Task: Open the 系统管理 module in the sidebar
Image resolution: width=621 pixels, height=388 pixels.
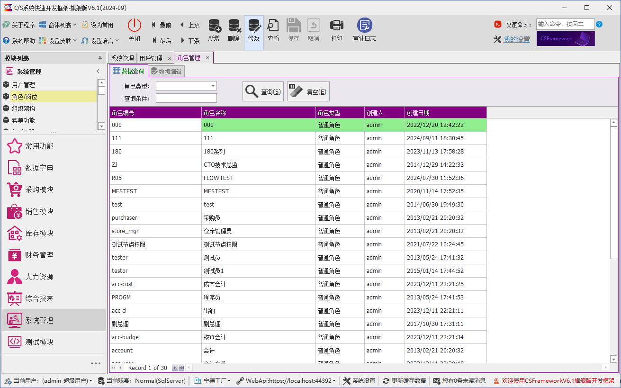Action: (x=54, y=321)
